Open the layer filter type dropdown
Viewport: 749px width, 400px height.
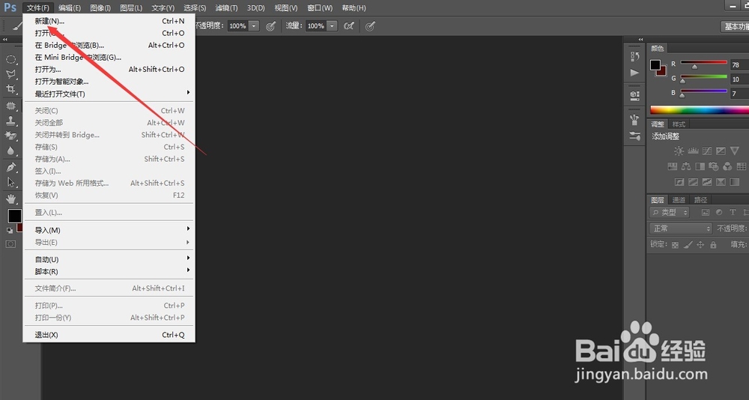(670, 212)
